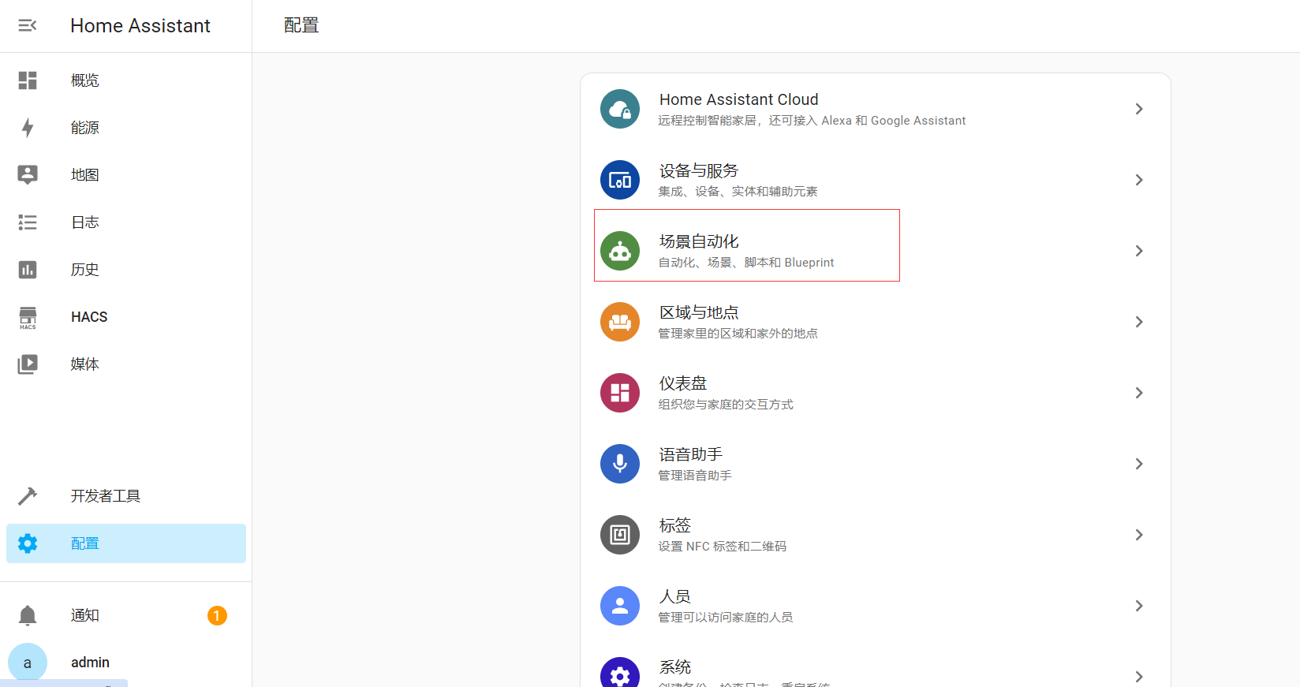Click 远程控制智能家居 Alexa description

pyautogui.click(x=812, y=121)
